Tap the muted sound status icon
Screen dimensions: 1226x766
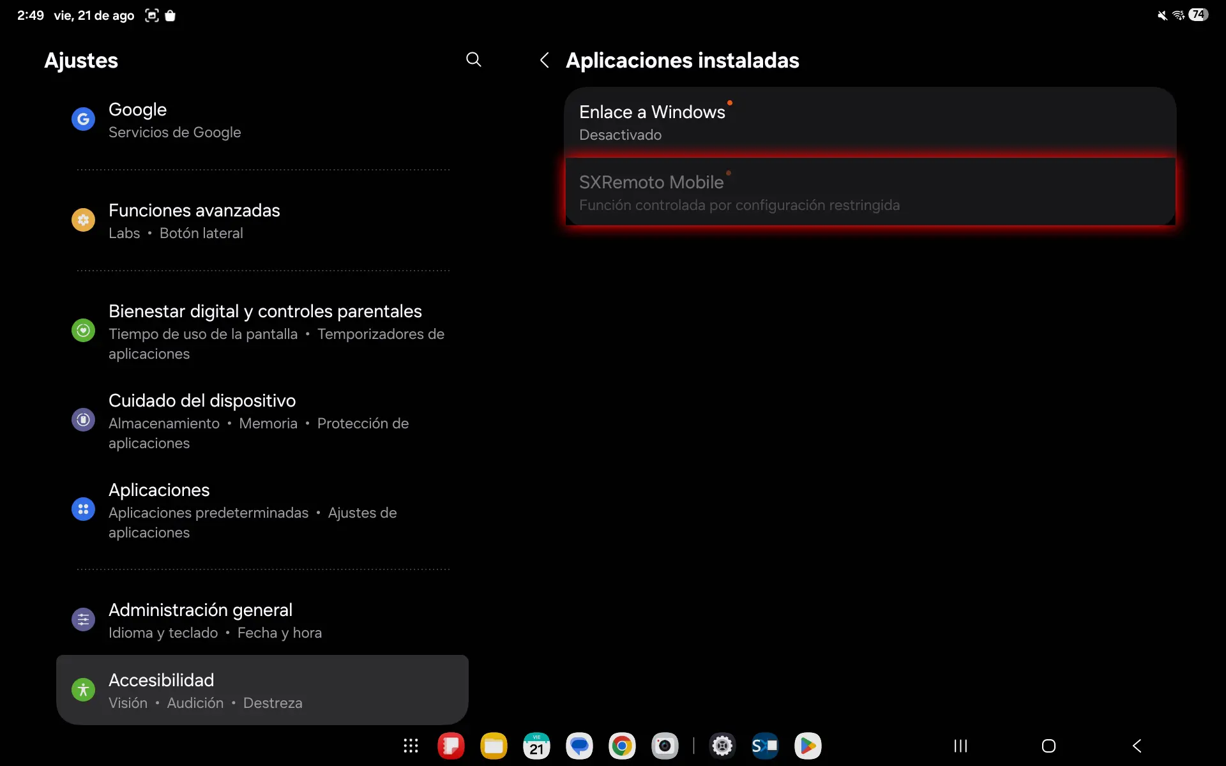(1162, 15)
